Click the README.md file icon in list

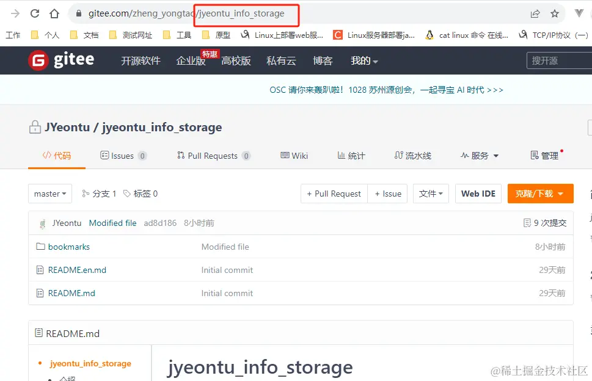40,293
